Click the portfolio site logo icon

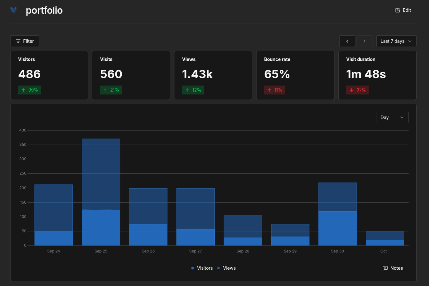click(x=13, y=10)
